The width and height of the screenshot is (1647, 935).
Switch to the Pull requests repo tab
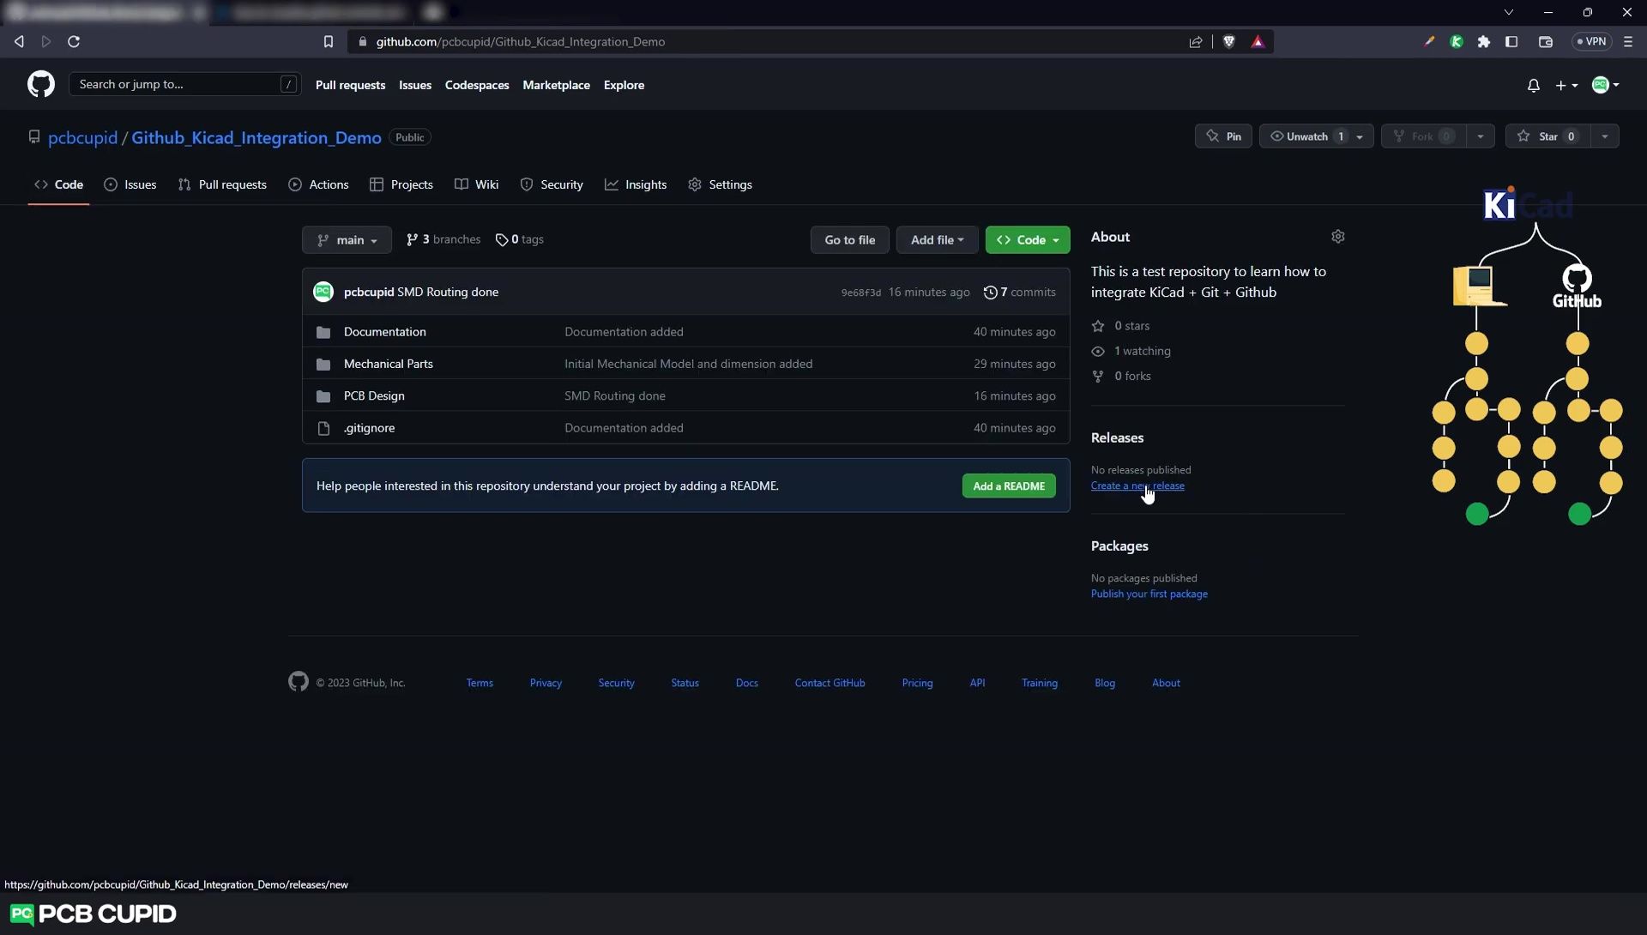click(x=222, y=184)
